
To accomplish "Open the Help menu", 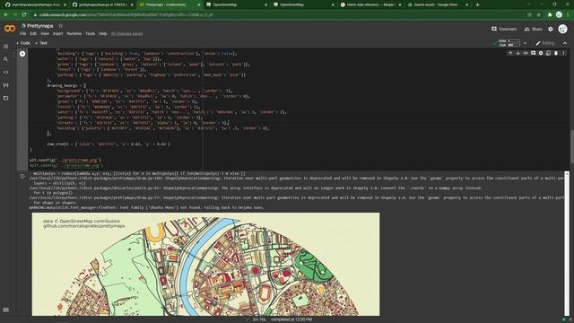I will coord(102,34).
